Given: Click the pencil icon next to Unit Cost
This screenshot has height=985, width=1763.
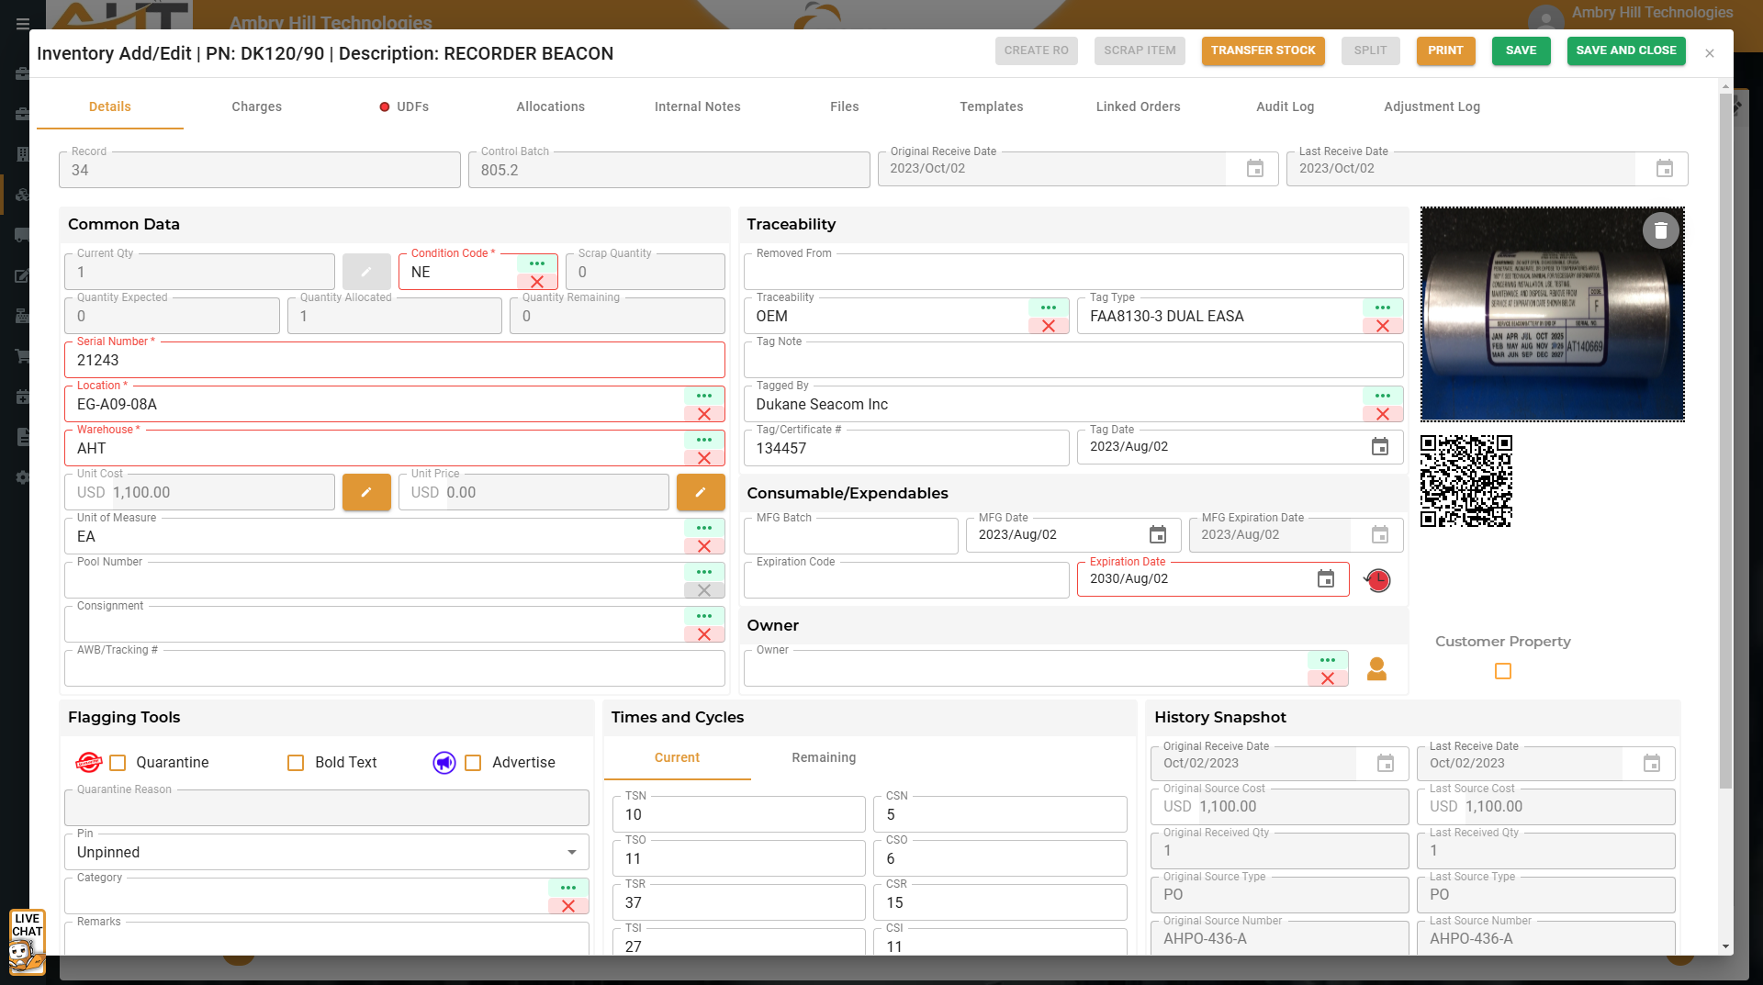Looking at the screenshot, I should click(x=365, y=492).
